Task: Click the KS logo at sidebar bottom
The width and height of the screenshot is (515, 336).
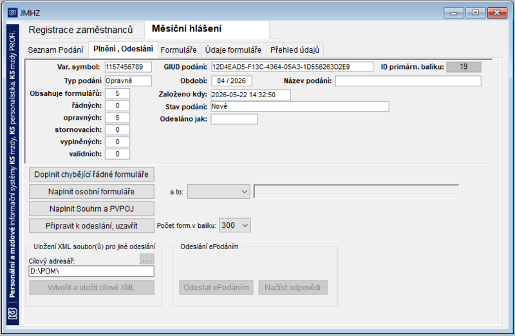Action: pos(12,313)
